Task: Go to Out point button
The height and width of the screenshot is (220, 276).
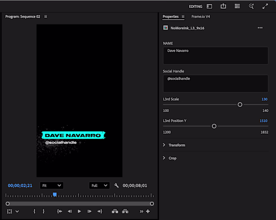Action: (100, 211)
